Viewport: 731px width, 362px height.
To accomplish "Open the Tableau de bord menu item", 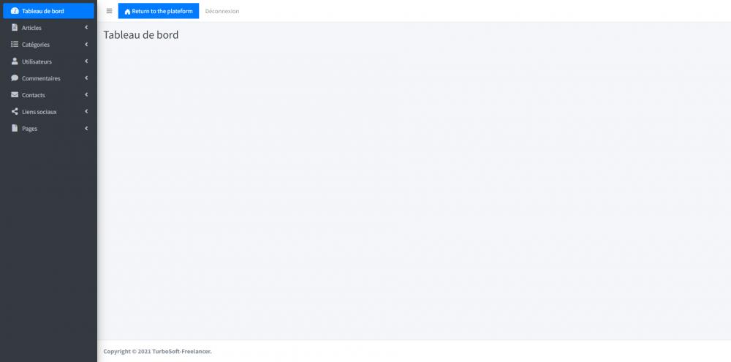I will point(48,11).
